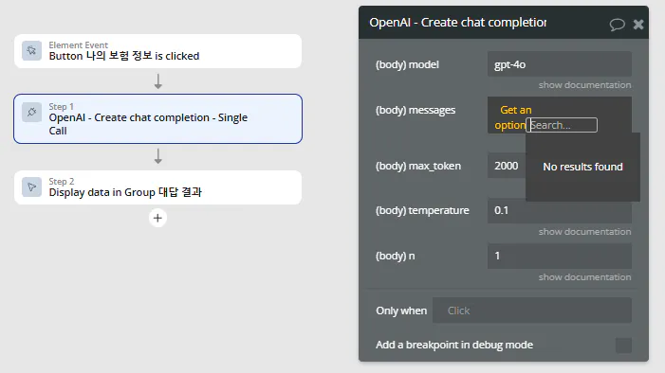Edit max_token value 2000
This screenshot has height=373, width=665.
click(x=507, y=166)
